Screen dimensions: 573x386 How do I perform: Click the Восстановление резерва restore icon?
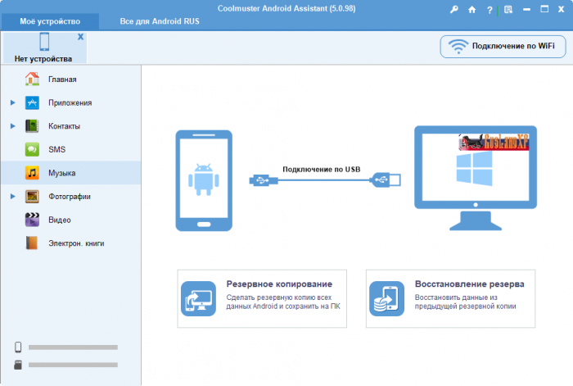click(386, 298)
